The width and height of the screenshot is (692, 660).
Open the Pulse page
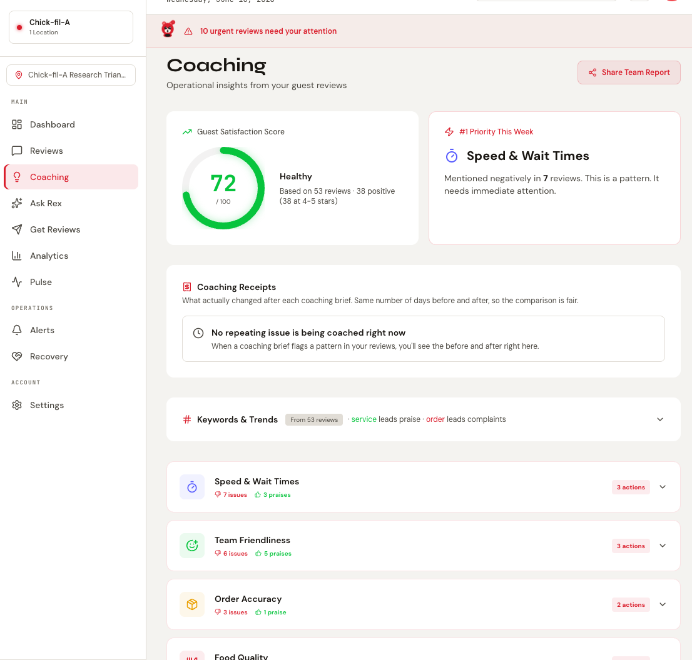click(x=71, y=282)
